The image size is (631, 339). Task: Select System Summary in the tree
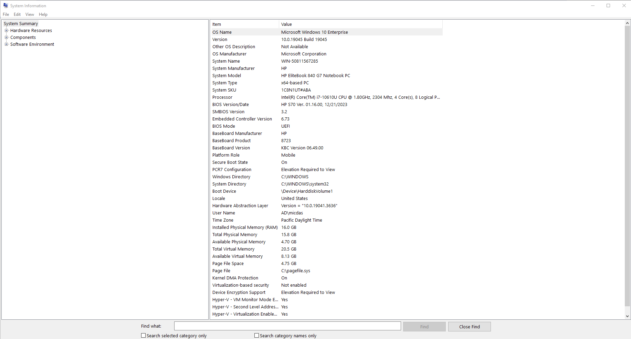21,23
